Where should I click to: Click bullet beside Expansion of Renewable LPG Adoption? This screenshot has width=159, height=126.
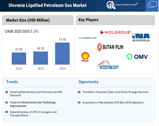(79, 102)
